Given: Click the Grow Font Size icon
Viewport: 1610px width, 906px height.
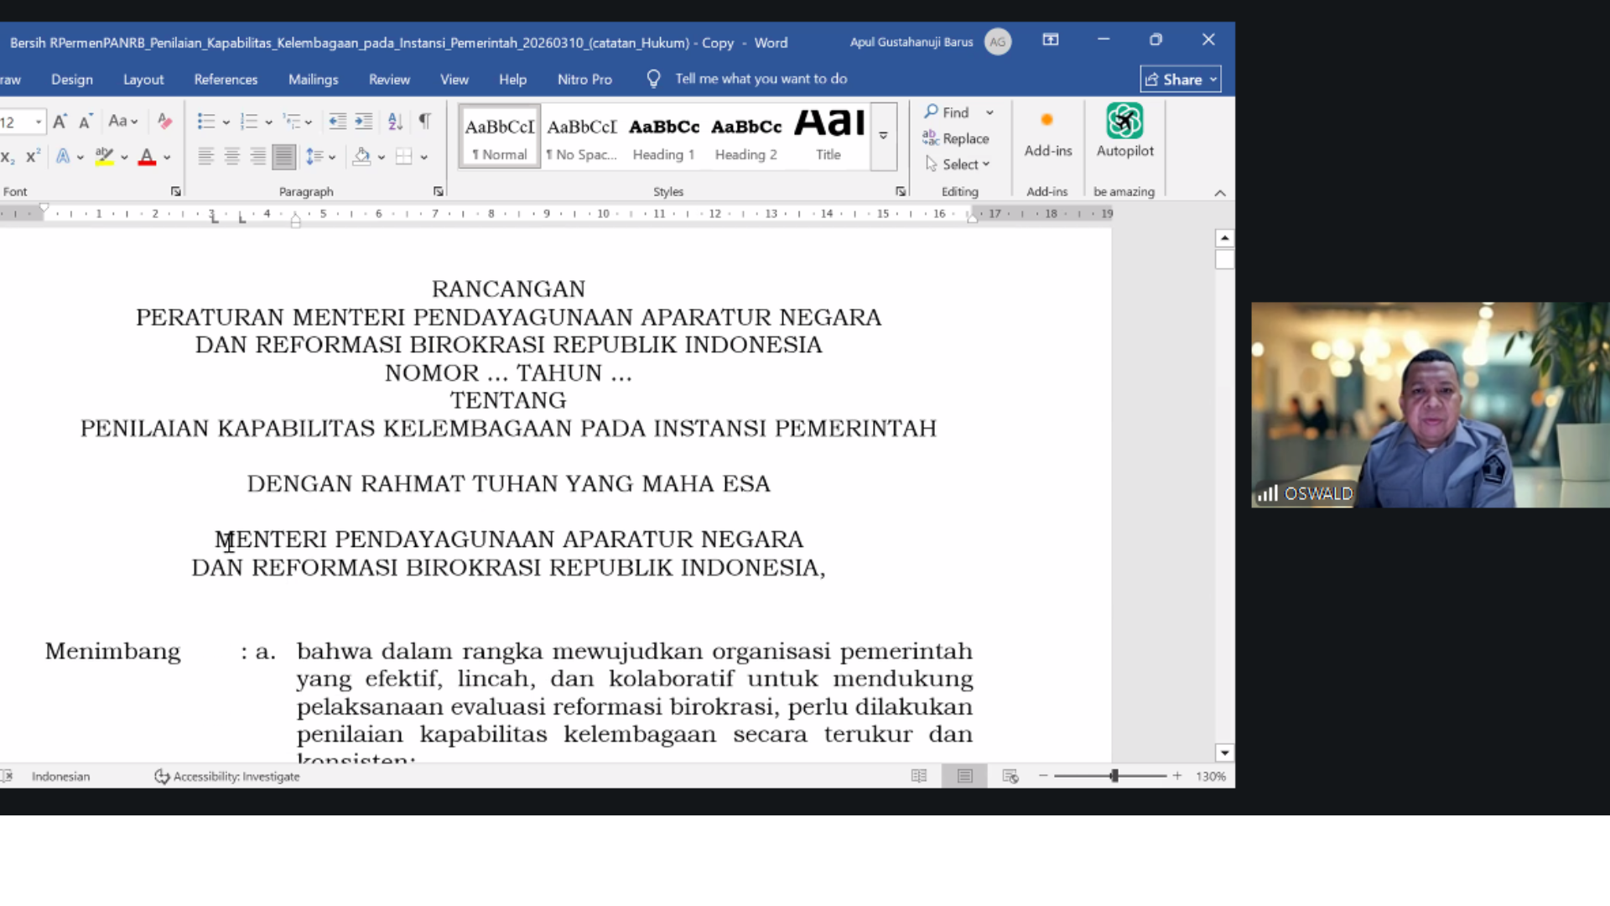Looking at the screenshot, I should pyautogui.click(x=60, y=122).
